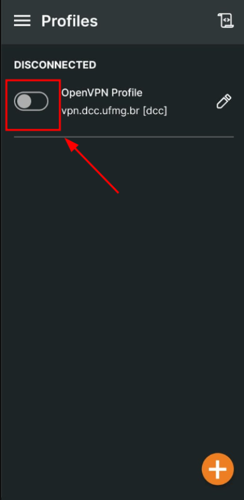View connection logs via scroll icon
Viewport: 244px width, 500px height.
tap(226, 21)
